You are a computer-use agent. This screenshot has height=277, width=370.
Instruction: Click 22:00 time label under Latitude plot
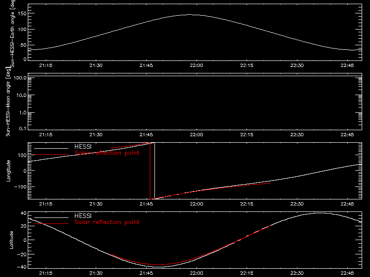196,273
